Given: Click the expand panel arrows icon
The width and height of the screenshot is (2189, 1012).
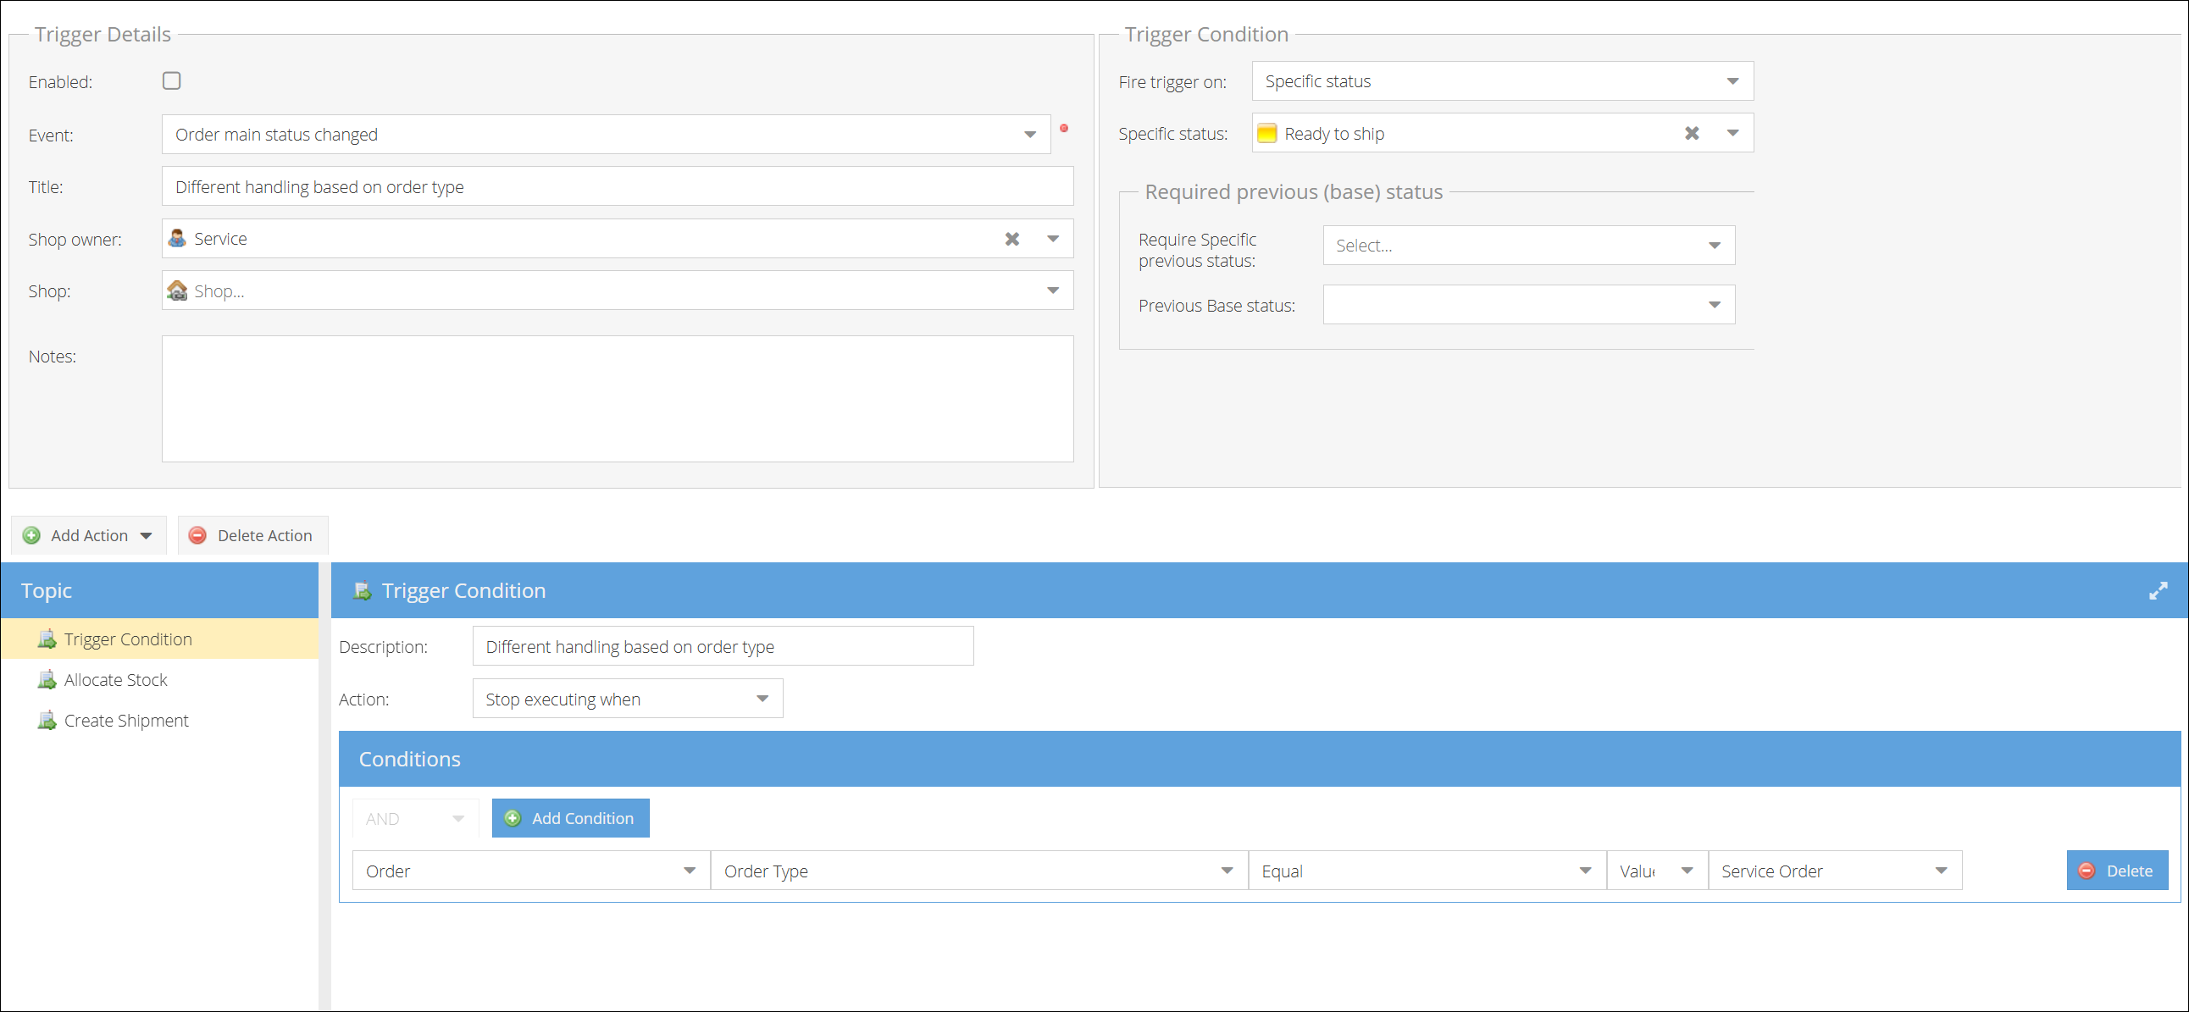Looking at the screenshot, I should click(x=2158, y=590).
